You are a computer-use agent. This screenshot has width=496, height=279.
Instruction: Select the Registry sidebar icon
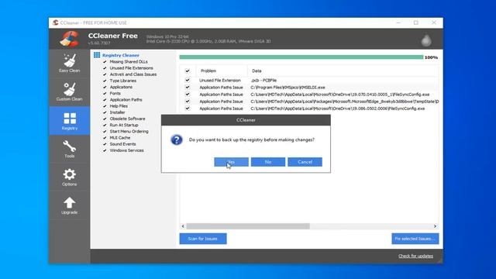(x=69, y=121)
